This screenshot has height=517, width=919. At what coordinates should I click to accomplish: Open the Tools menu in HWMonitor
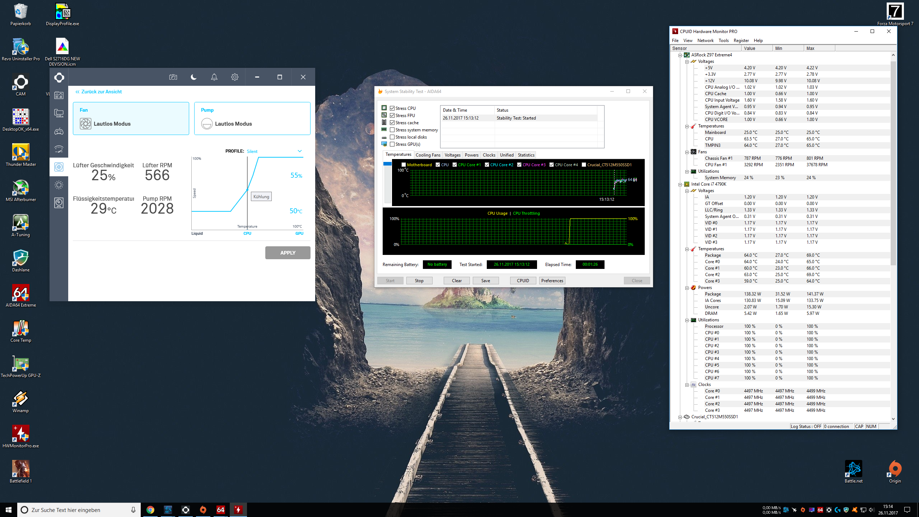click(x=723, y=41)
